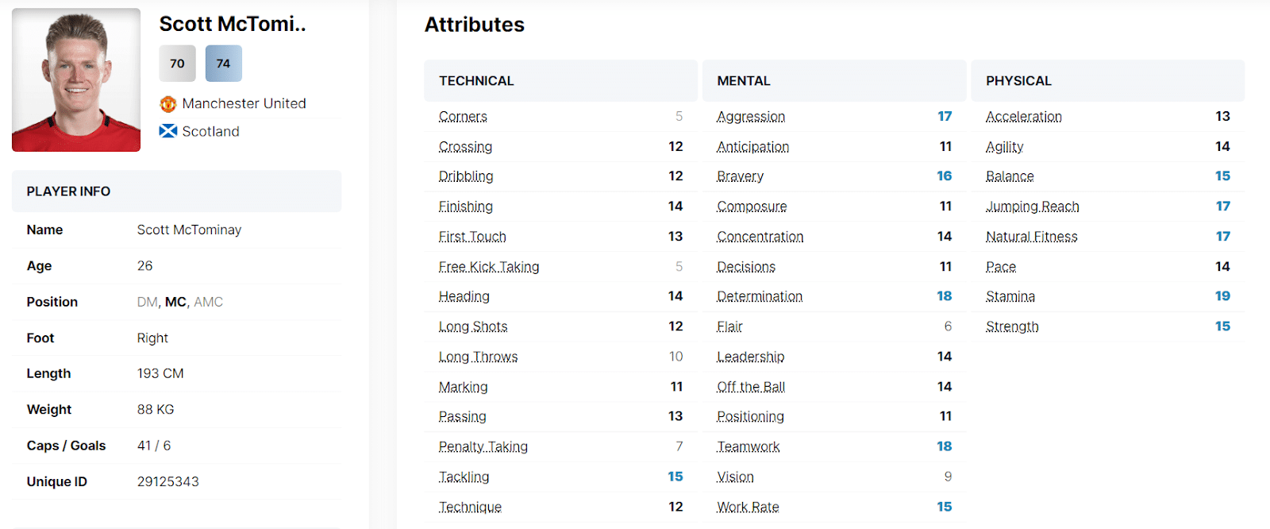Click the TECHNICAL column header
The width and height of the screenshot is (1270, 529).
(x=476, y=81)
